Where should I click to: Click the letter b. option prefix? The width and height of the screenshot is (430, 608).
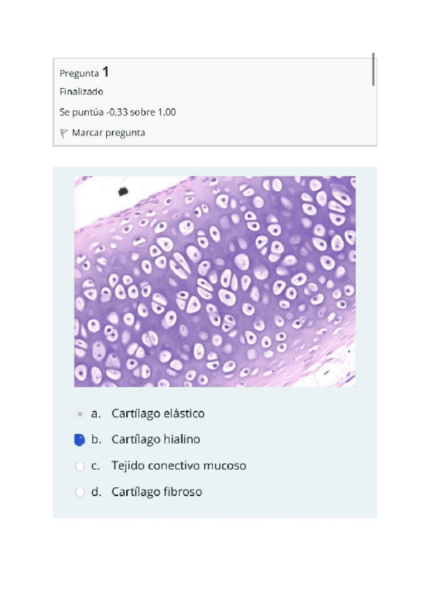click(x=96, y=440)
